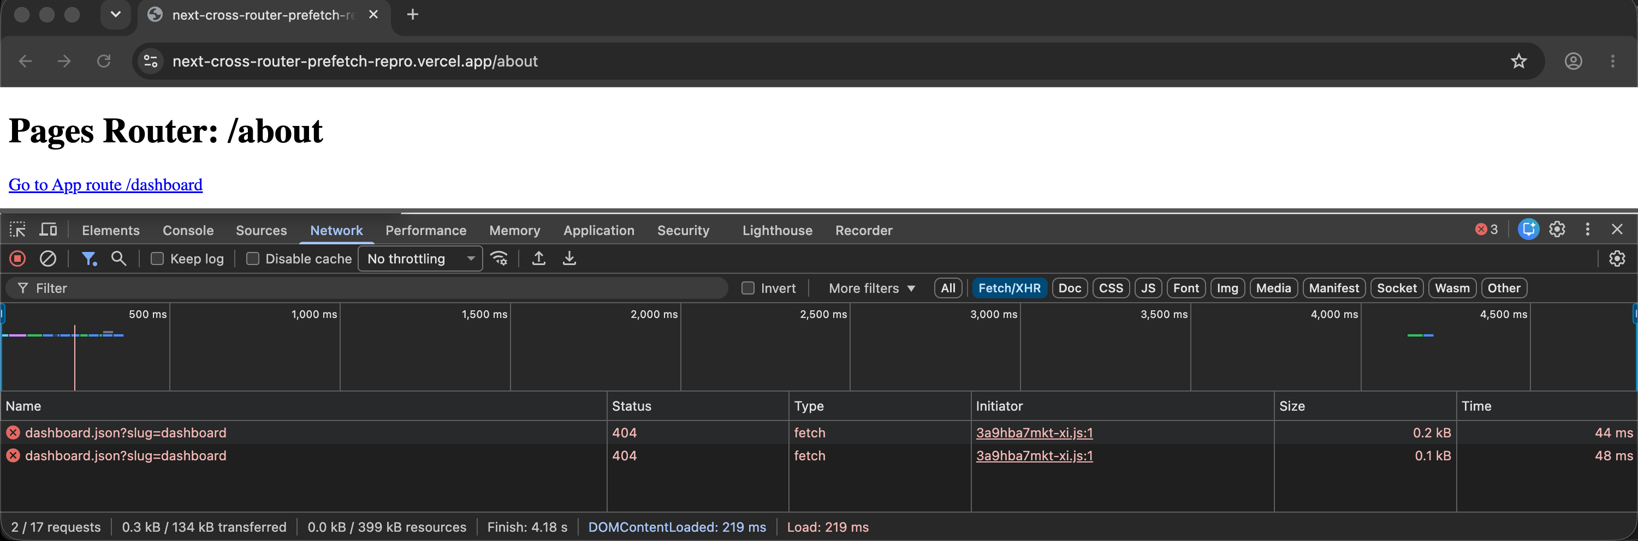1638x541 pixels.
Task: Open the AI assistance icon in DevTools
Action: click(1529, 229)
